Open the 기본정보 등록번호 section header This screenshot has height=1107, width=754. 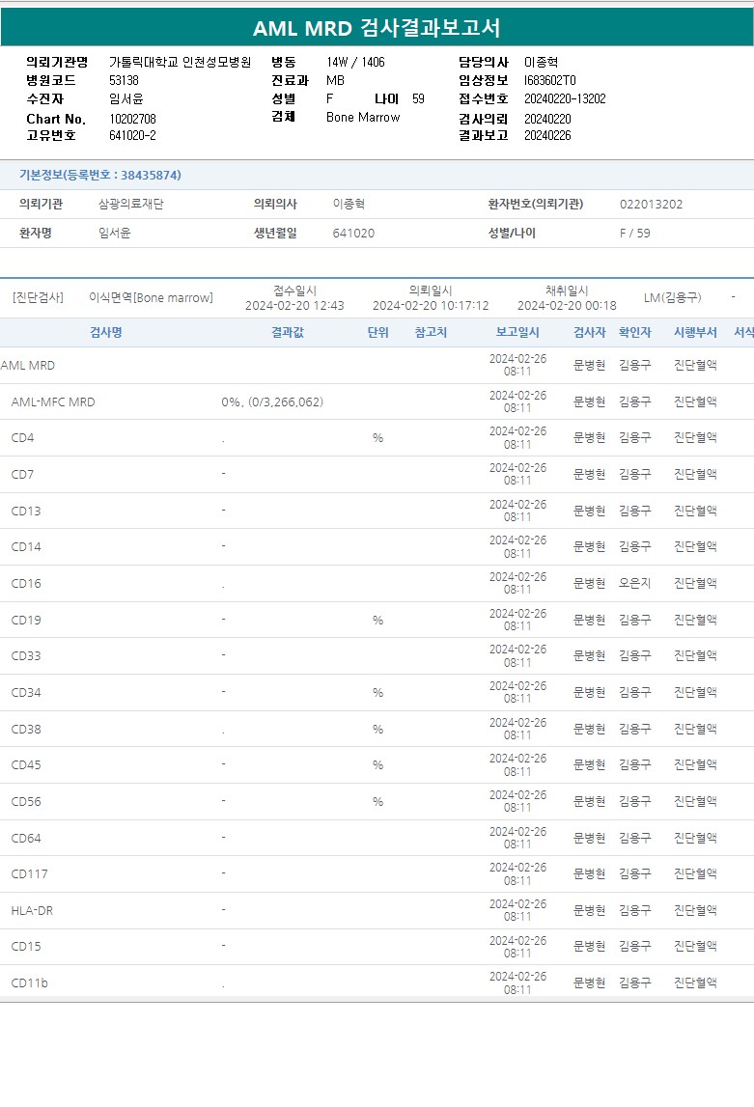click(x=100, y=175)
